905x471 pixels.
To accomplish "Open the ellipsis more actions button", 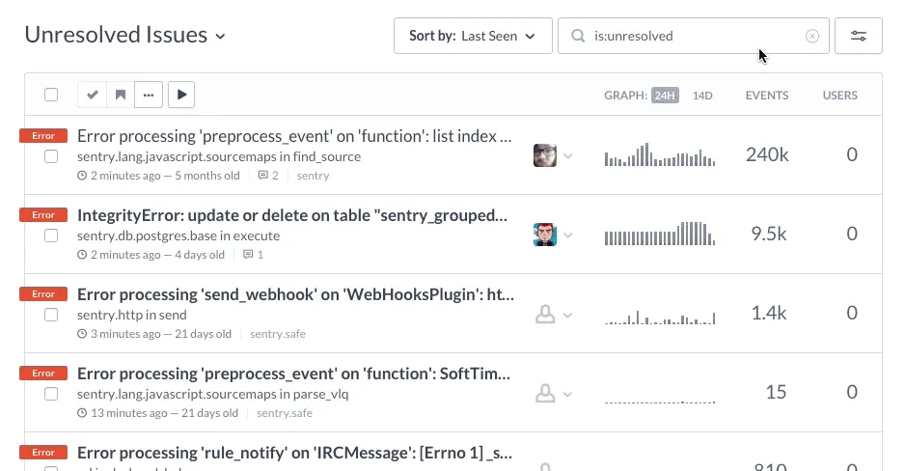I will 148,95.
